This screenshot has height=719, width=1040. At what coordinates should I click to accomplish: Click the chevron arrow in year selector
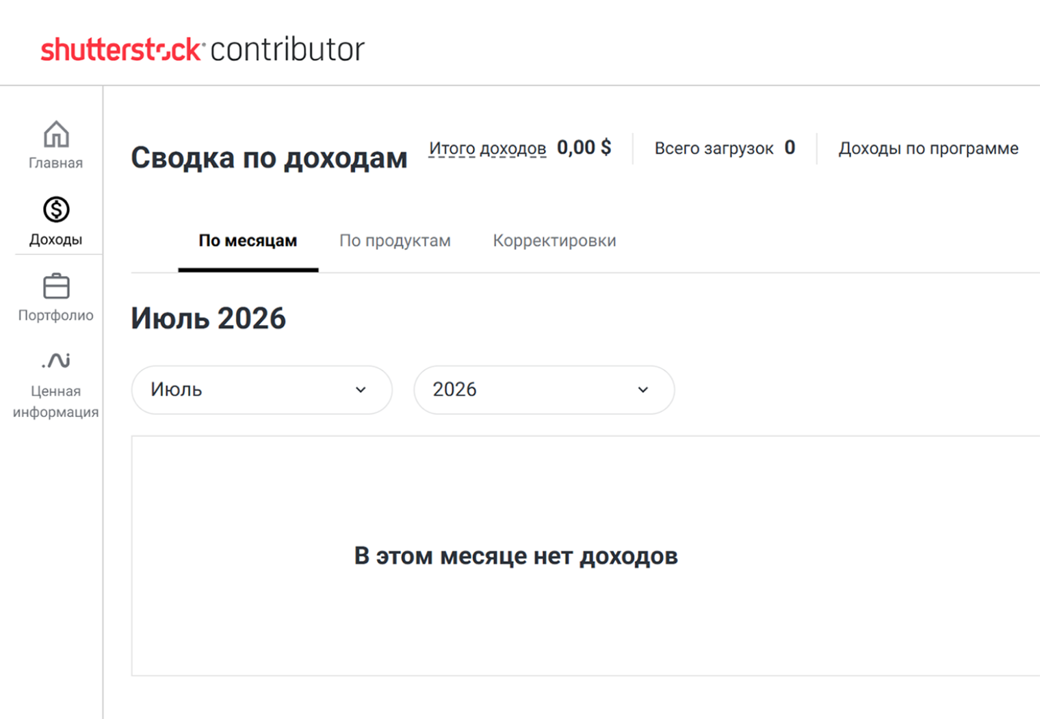(643, 390)
